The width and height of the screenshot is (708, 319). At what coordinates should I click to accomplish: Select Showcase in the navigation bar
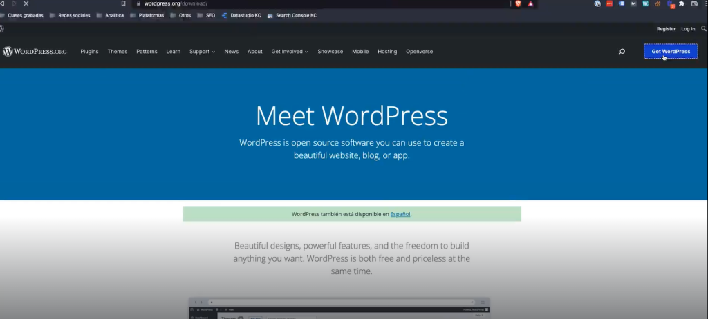pos(330,52)
